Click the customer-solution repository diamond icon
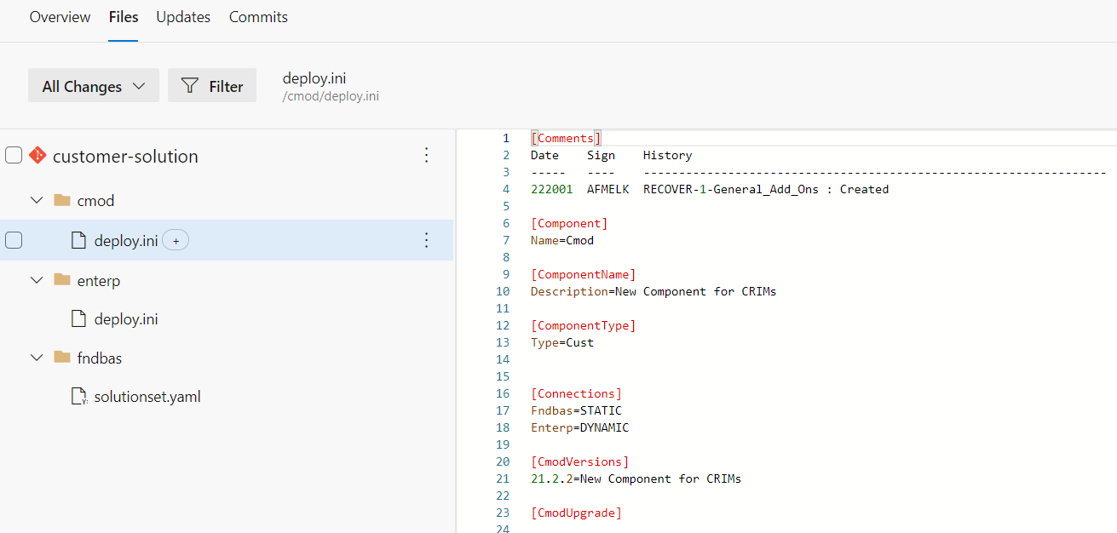This screenshot has height=533, width=1117. click(37, 155)
